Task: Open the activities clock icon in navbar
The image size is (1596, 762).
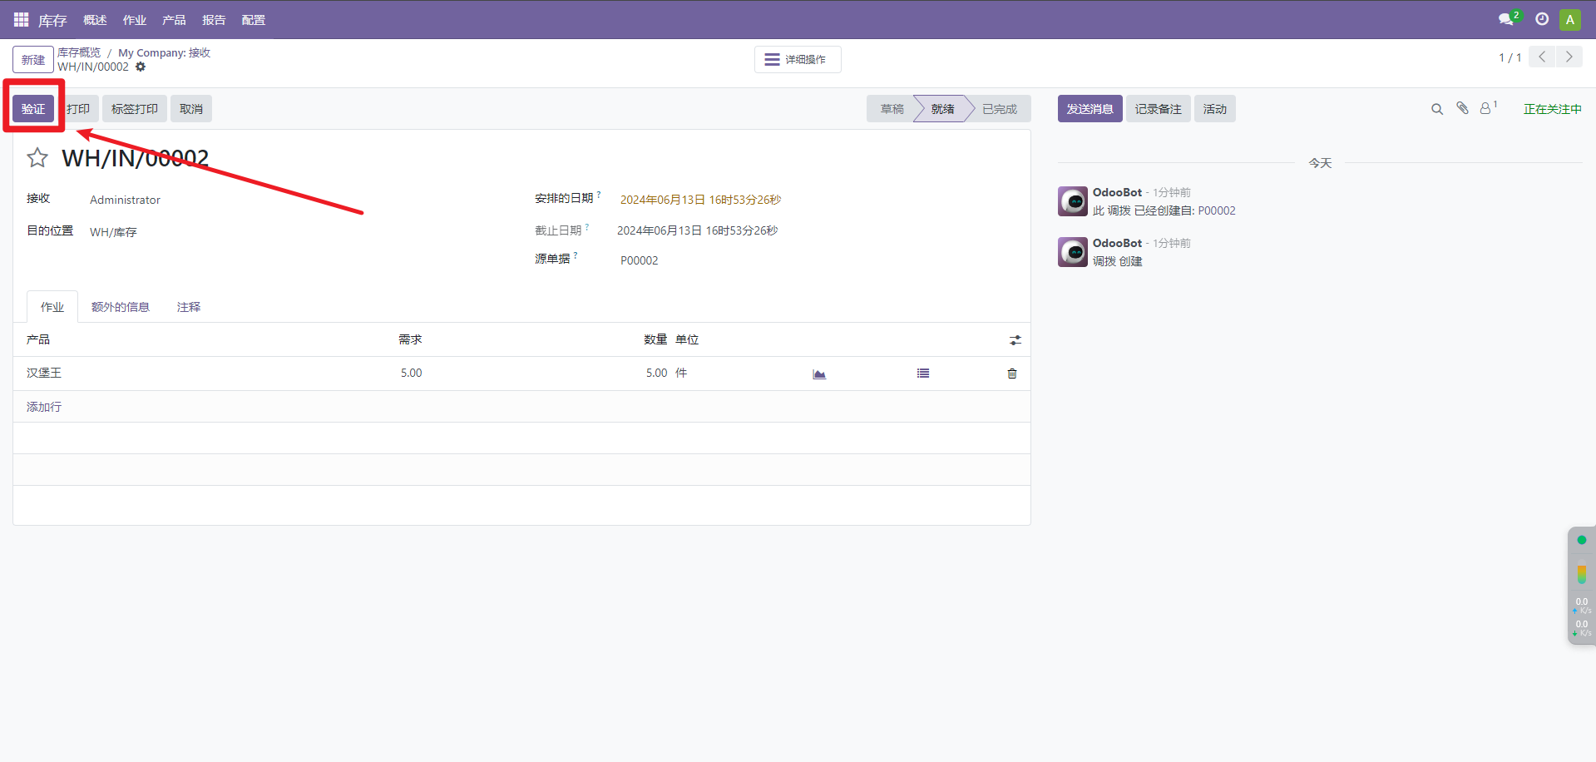Action: (x=1542, y=19)
